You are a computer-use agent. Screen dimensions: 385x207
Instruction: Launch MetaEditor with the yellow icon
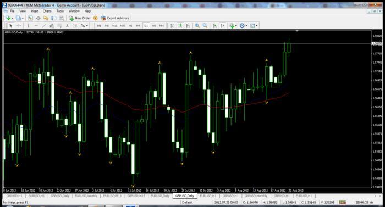pos(96,18)
